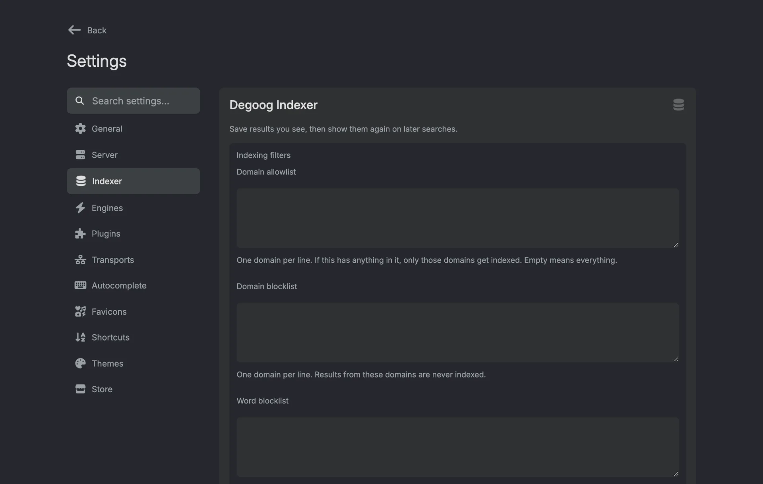This screenshot has height=484, width=763.
Task: Switch to the Plugins section
Action: 134,233
